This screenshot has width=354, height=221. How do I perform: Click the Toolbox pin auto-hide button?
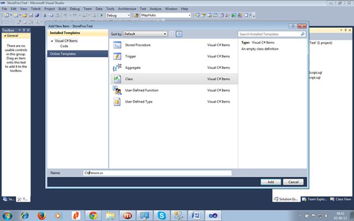pyautogui.click(x=24, y=30)
